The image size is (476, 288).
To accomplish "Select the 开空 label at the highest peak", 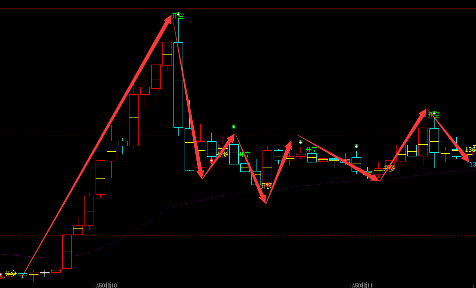I will tap(178, 17).
